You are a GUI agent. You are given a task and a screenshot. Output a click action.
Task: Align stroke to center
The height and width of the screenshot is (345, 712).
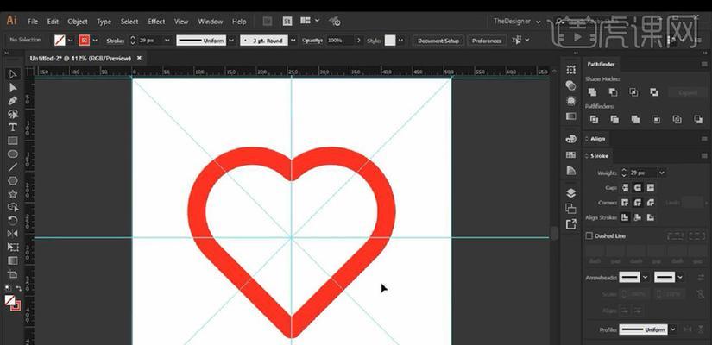(x=626, y=217)
